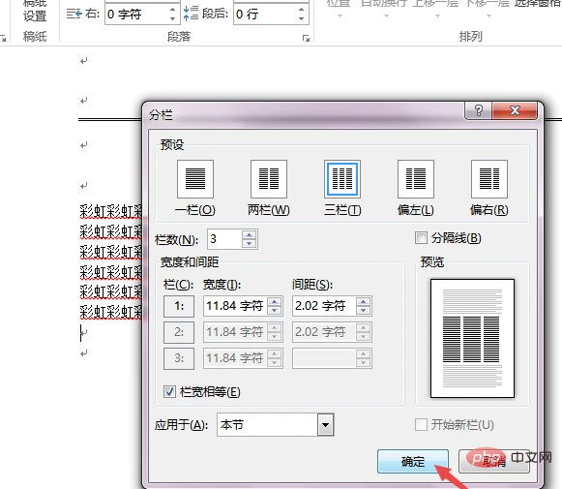Click the 确定 OK button
Image resolution: width=562 pixels, height=489 pixels.
[413, 461]
